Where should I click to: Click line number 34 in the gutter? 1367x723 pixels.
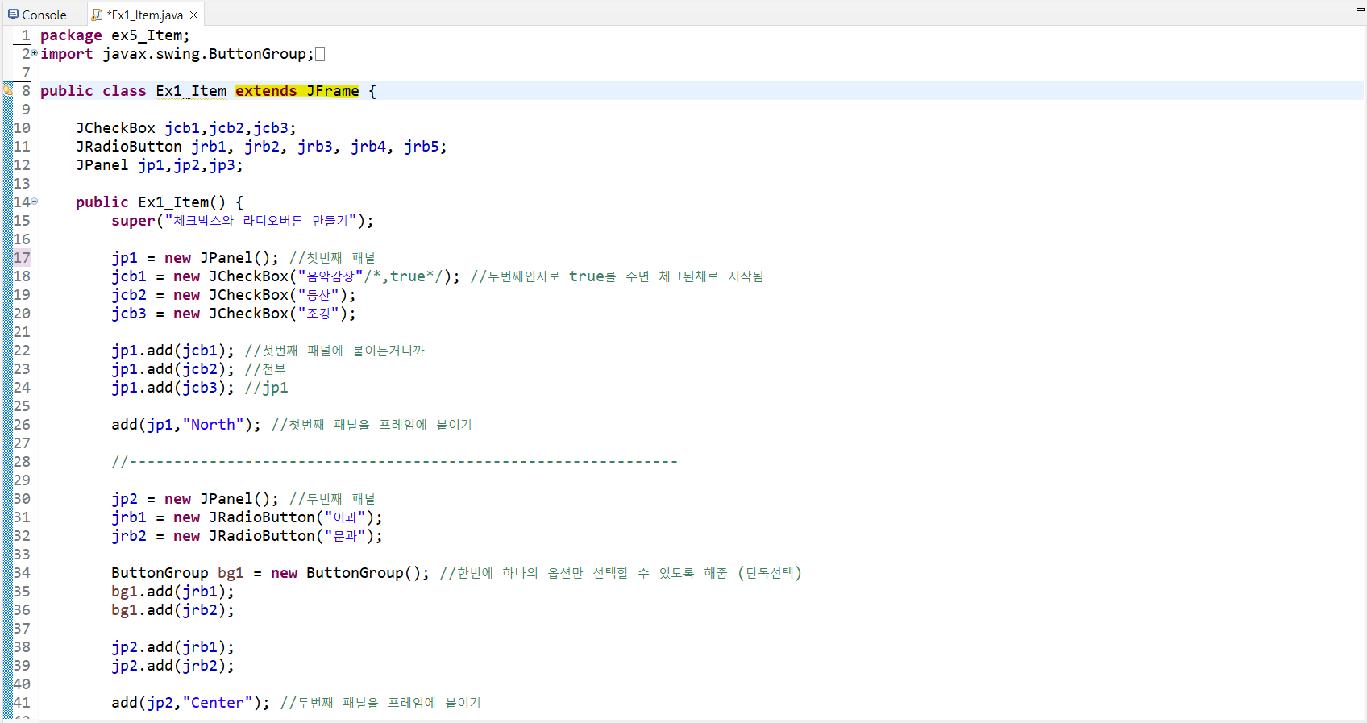22,573
